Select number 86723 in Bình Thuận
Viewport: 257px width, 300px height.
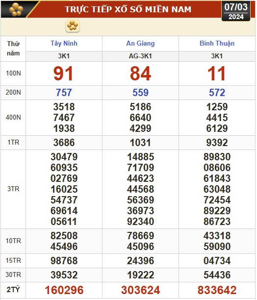click(217, 222)
